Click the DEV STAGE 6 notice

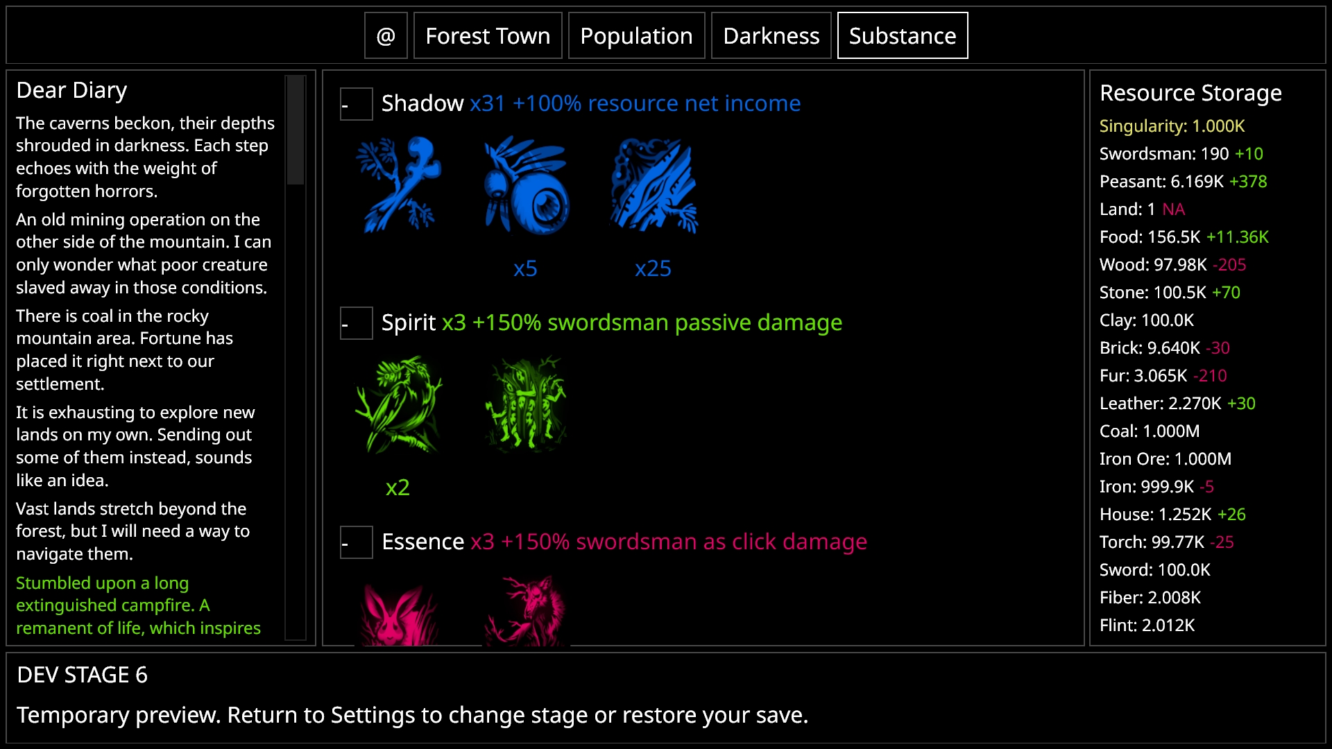click(x=82, y=675)
